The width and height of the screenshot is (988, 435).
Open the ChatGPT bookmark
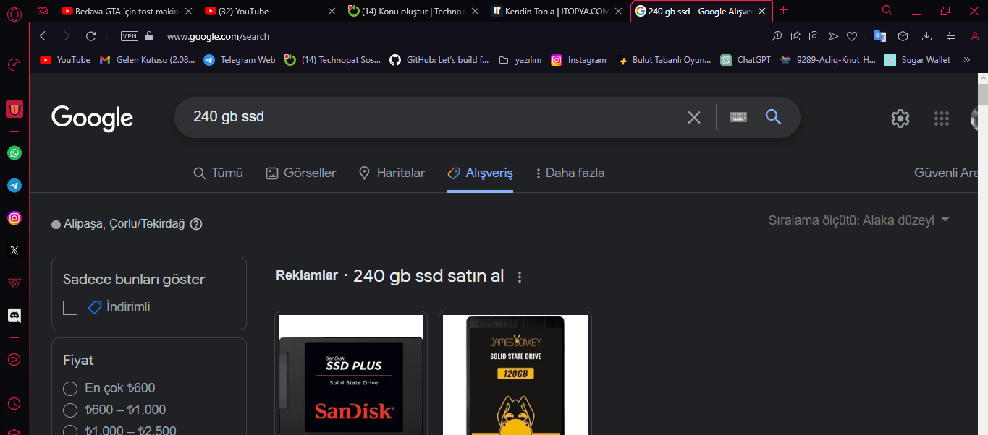[x=746, y=60]
